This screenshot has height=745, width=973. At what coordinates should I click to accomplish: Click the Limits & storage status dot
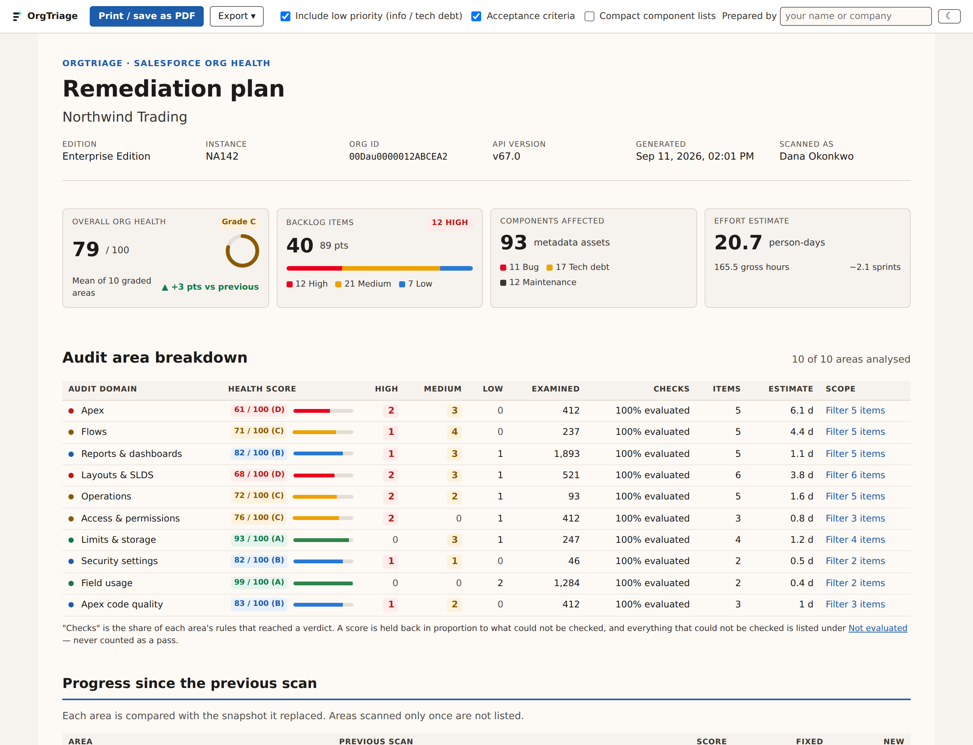71,541
